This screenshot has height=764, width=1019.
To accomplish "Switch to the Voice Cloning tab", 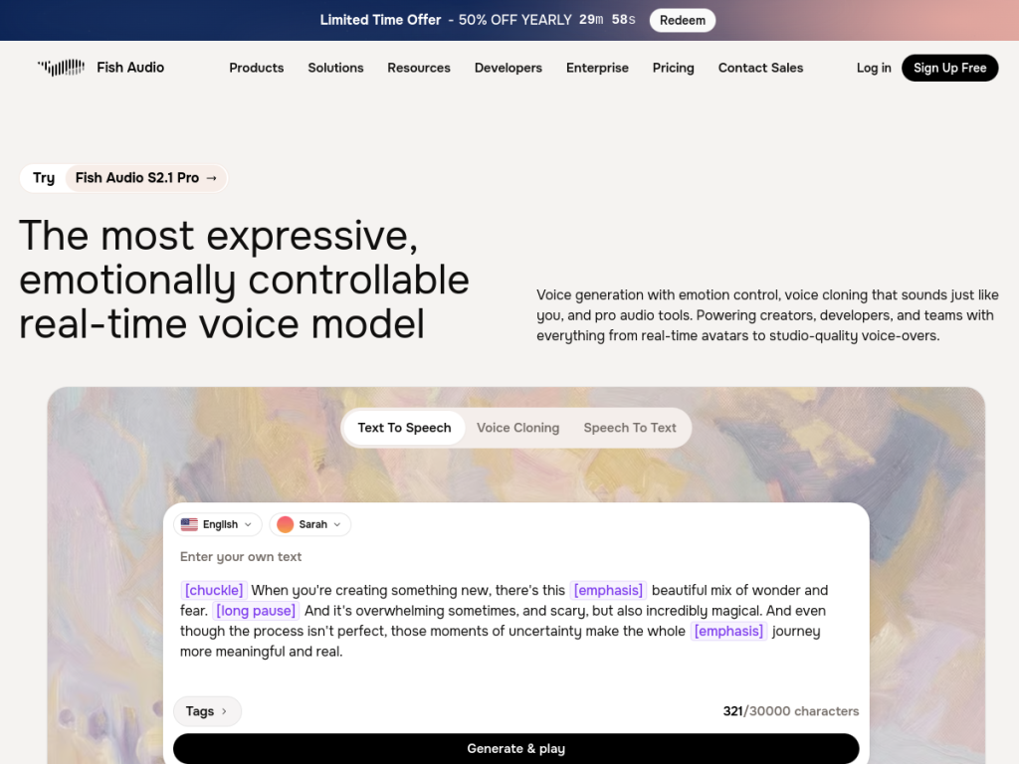I will (x=517, y=428).
